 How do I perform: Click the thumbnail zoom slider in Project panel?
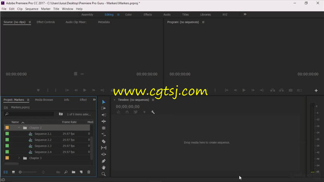pyautogui.click(x=28, y=172)
